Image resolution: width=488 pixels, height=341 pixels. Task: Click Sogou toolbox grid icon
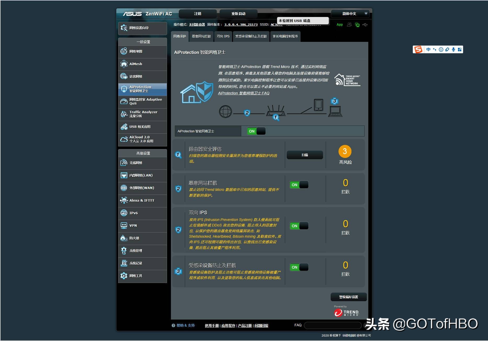[x=460, y=49]
